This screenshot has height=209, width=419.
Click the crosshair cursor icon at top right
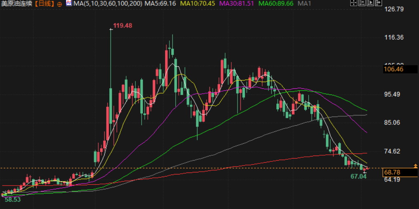tap(354, 2)
